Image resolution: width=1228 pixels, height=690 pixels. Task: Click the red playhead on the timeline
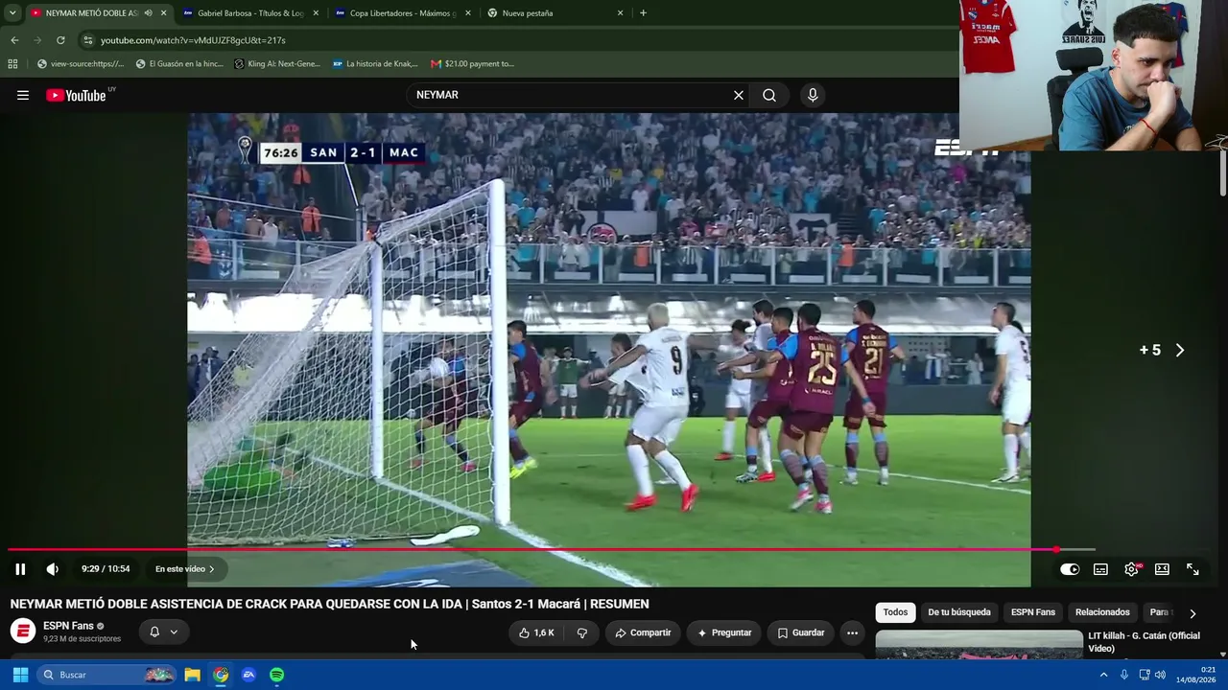pyautogui.click(x=1056, y=549)
